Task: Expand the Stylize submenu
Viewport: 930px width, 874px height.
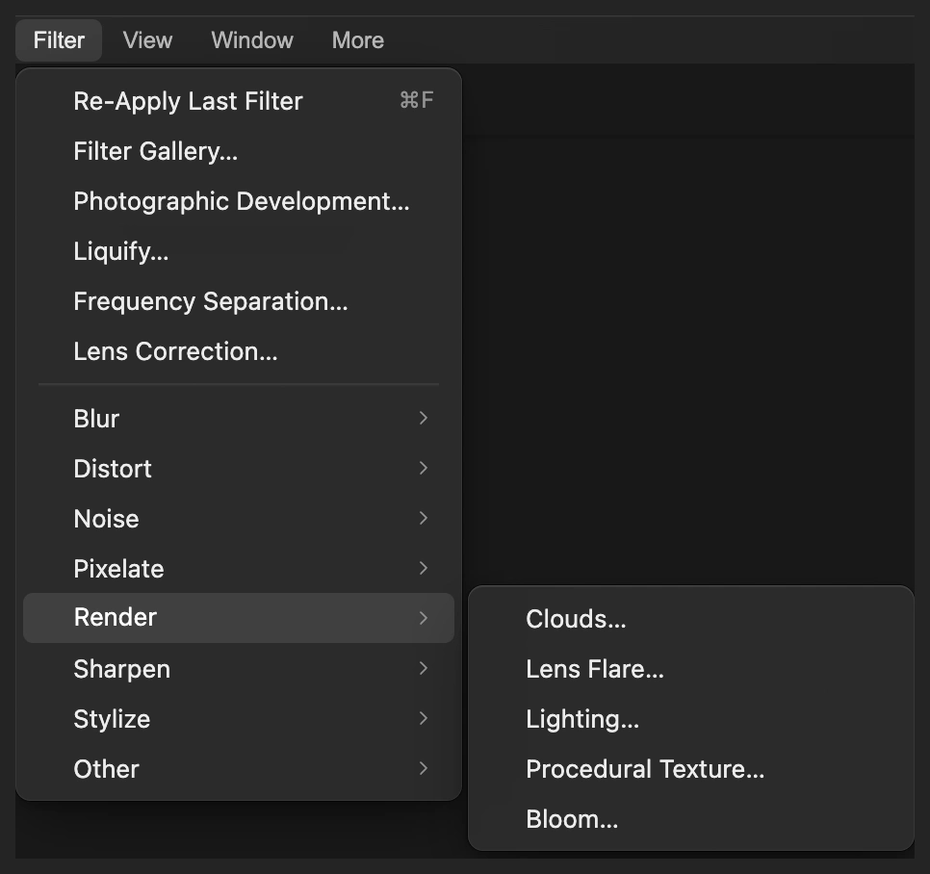Action: pyautogui.click(x=239, y=719)
